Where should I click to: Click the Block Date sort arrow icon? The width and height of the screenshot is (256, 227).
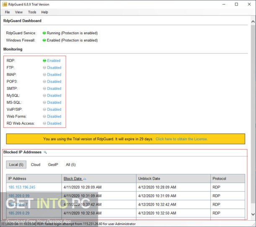(x=85, y=179)
